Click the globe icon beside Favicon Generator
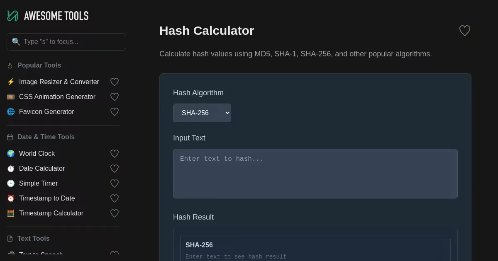This screenshot has width=498, height=261. click(11, 112)
